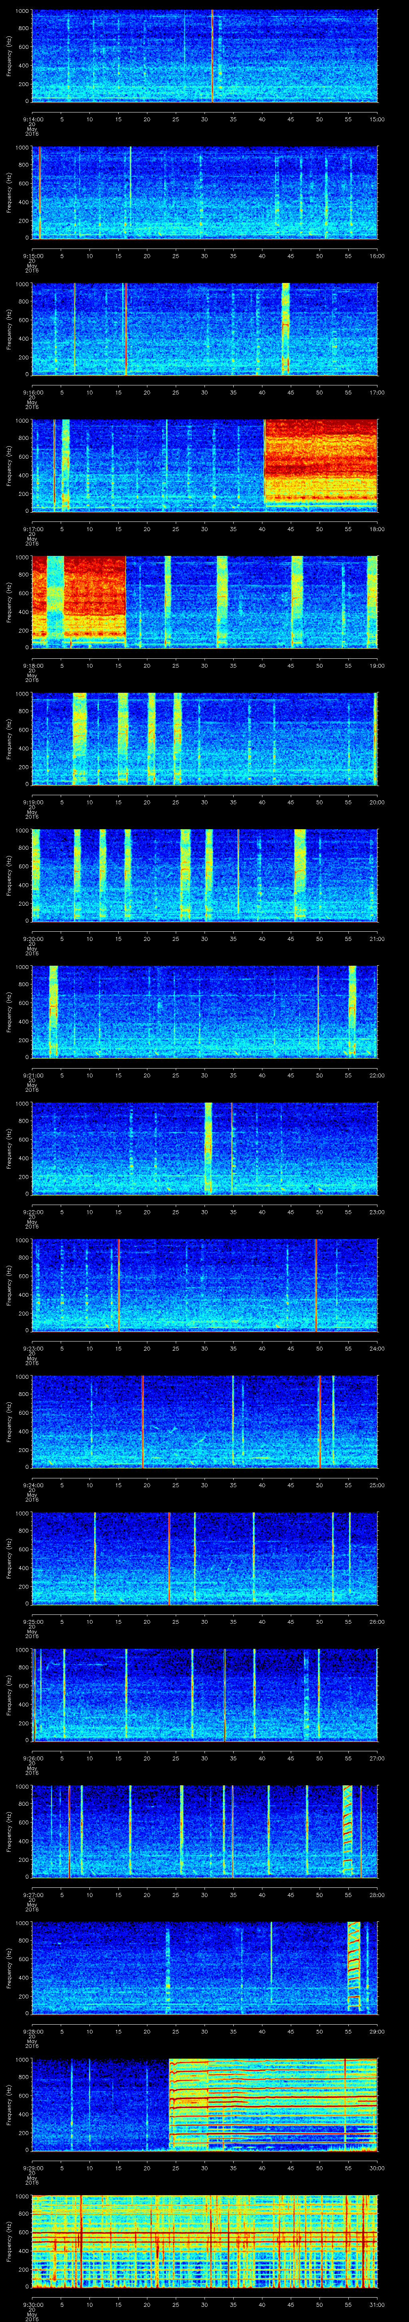Click the 22:00 end time label
Image resolution: width=409 pixels, height=2322 pixels.
click(x=377, y=1075)
